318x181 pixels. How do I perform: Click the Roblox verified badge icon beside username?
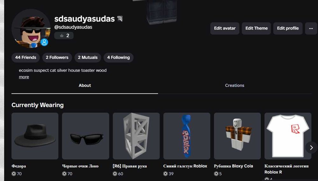click(x=120, y=19)
